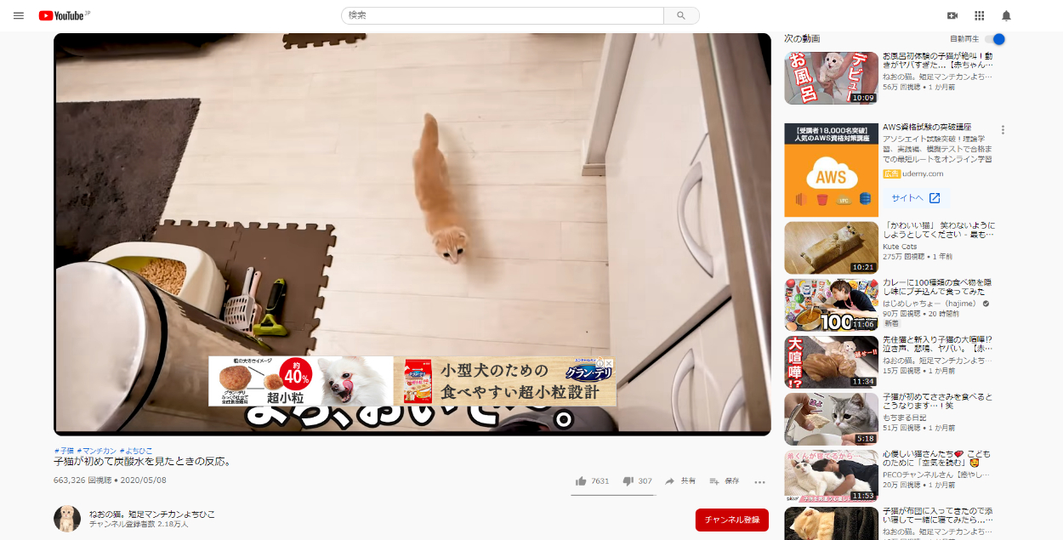Click the like-dislike ratio bar
Screen dimensions: 1063x540
(x=614, y=494)
